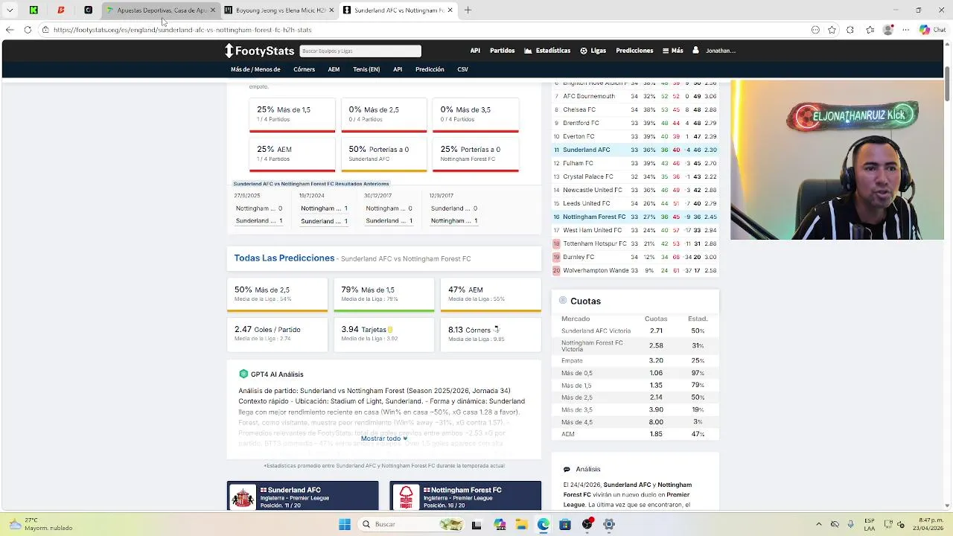953x536 pixels.
Task: Click Sunderland AFC Victoria odds 2.71
Action: point(656,331)
